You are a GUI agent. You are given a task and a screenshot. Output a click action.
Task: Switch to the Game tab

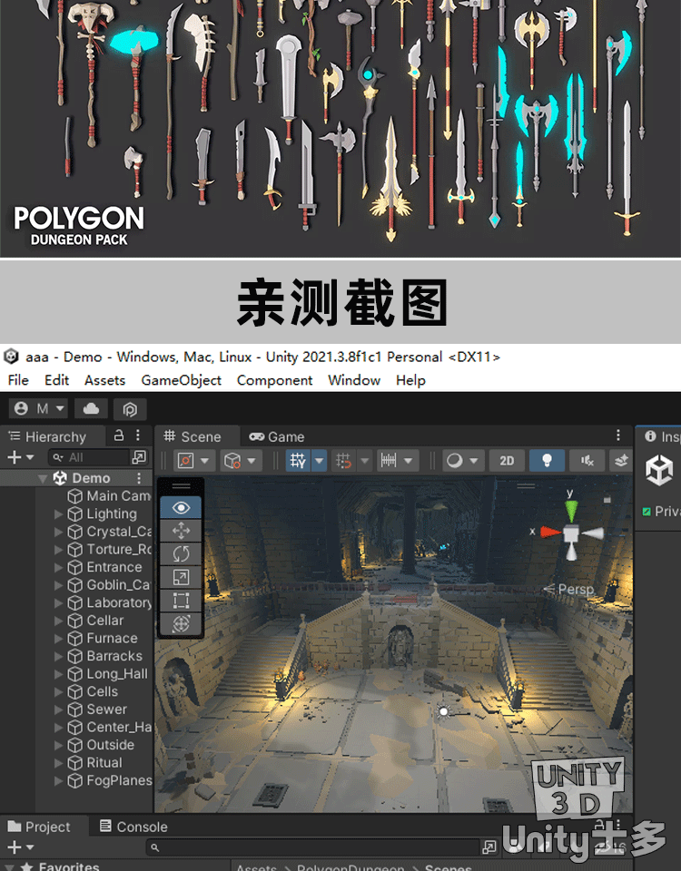point(277,436)
